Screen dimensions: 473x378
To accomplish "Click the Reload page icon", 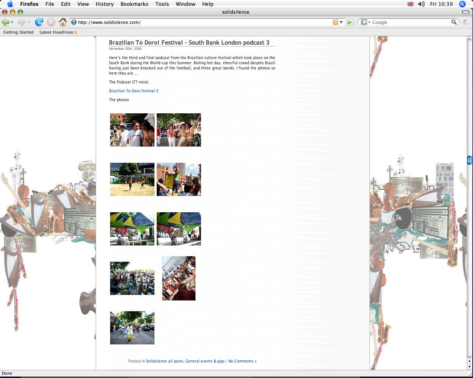I will (x=39, y=22).
